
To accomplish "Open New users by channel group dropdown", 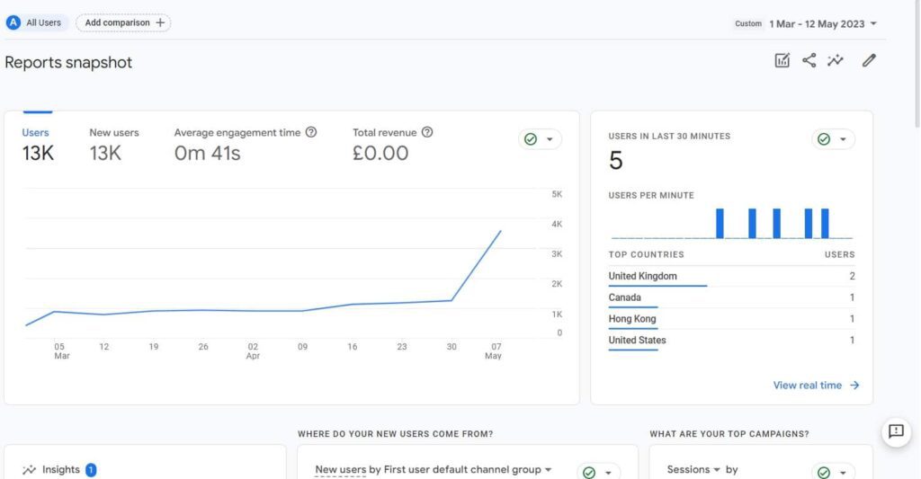I will coord(433,469).
